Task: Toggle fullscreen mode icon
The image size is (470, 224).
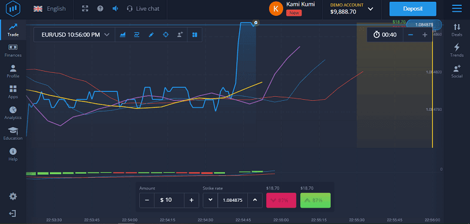Action: [x=85, y=9]
